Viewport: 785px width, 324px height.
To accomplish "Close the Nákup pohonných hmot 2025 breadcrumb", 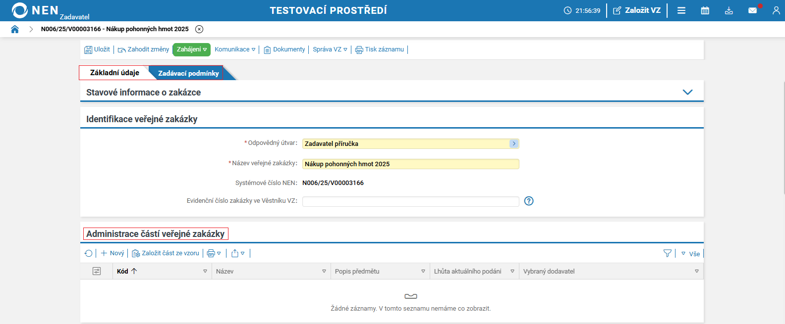I will [x=199, y=29].
